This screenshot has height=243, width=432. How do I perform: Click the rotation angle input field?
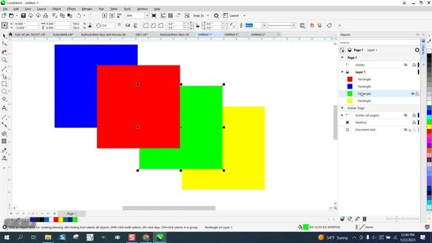(108, 26)
